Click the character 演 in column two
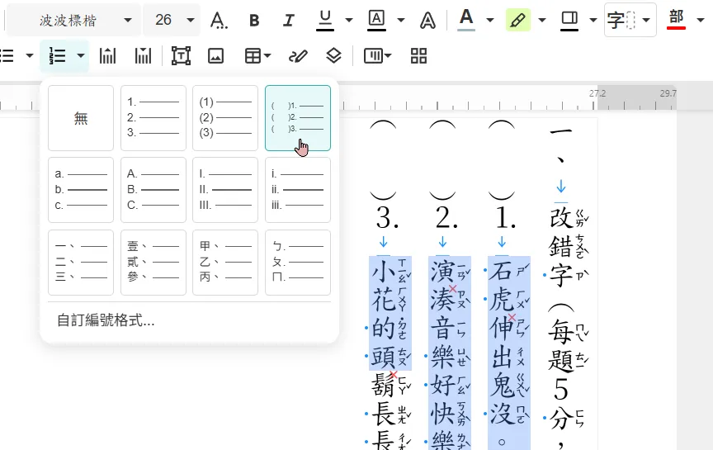 442,271
